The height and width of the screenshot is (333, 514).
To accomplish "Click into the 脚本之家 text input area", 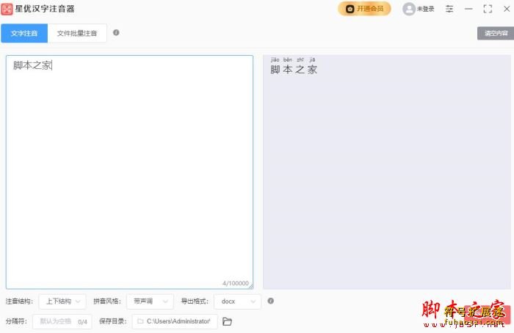I will (x=129, y=172).
